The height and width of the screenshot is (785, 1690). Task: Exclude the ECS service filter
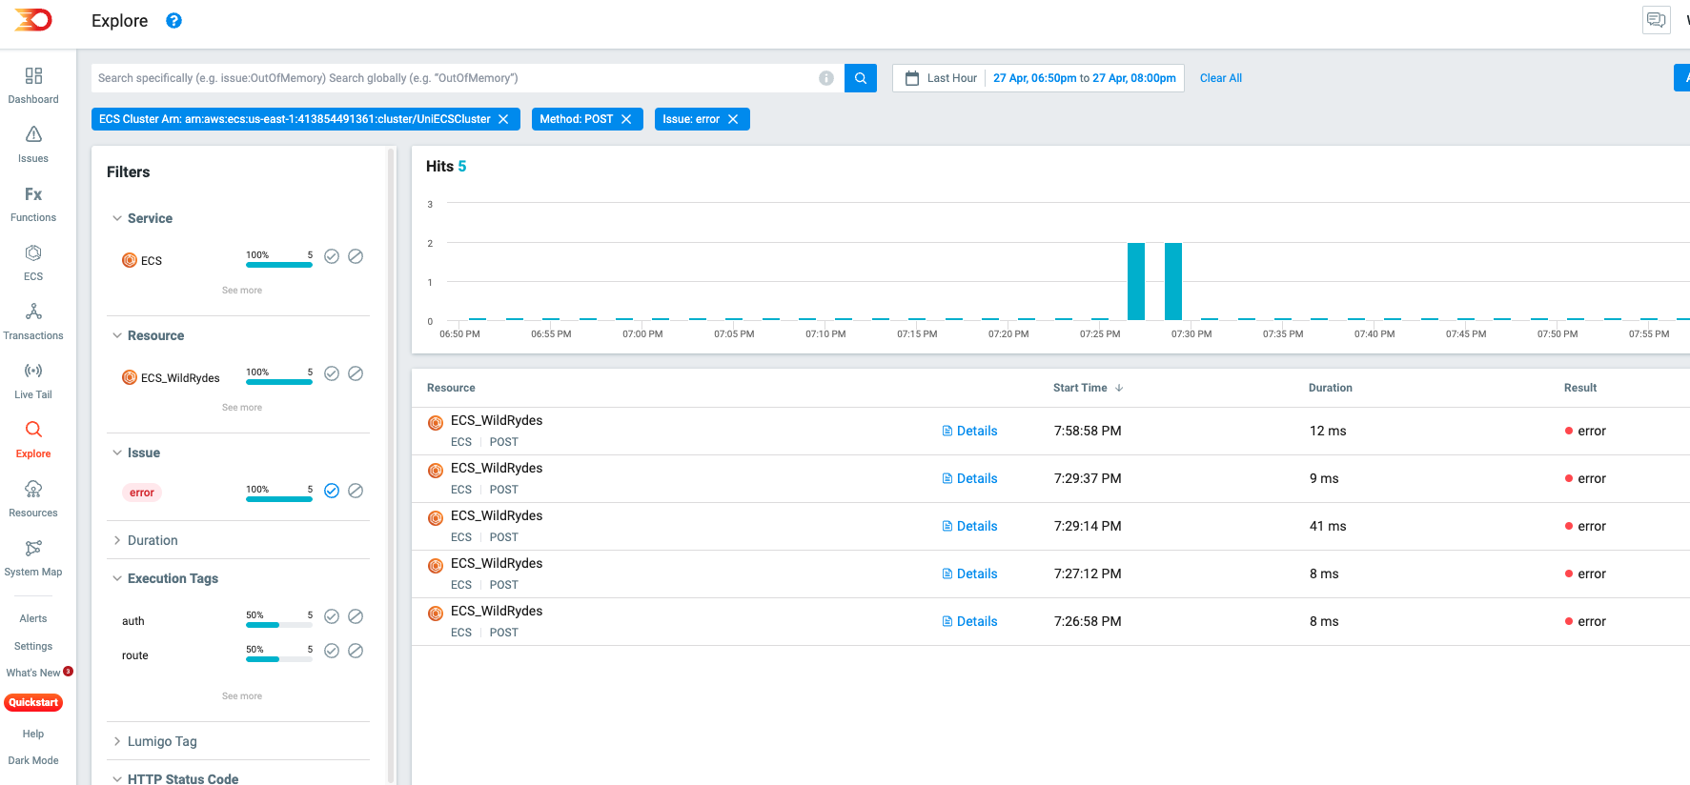coord(356,256)
